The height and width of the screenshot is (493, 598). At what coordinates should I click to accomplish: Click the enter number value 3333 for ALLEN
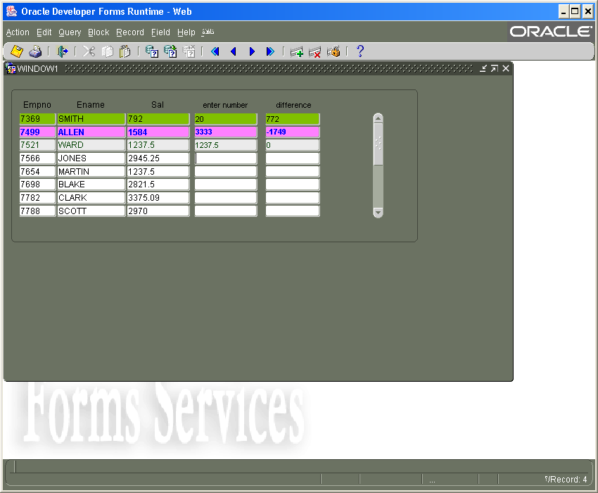click(x=226, y=132)
